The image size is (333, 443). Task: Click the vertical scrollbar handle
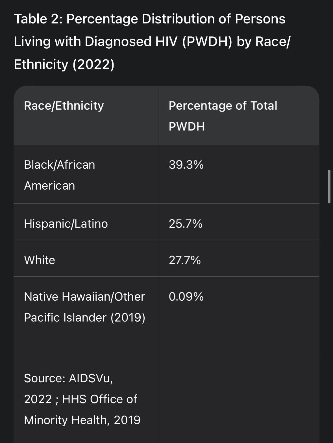click(x=329, y=186)
